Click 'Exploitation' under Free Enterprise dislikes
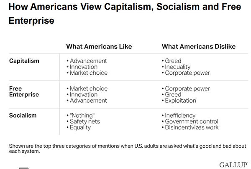 pos(181,101)
